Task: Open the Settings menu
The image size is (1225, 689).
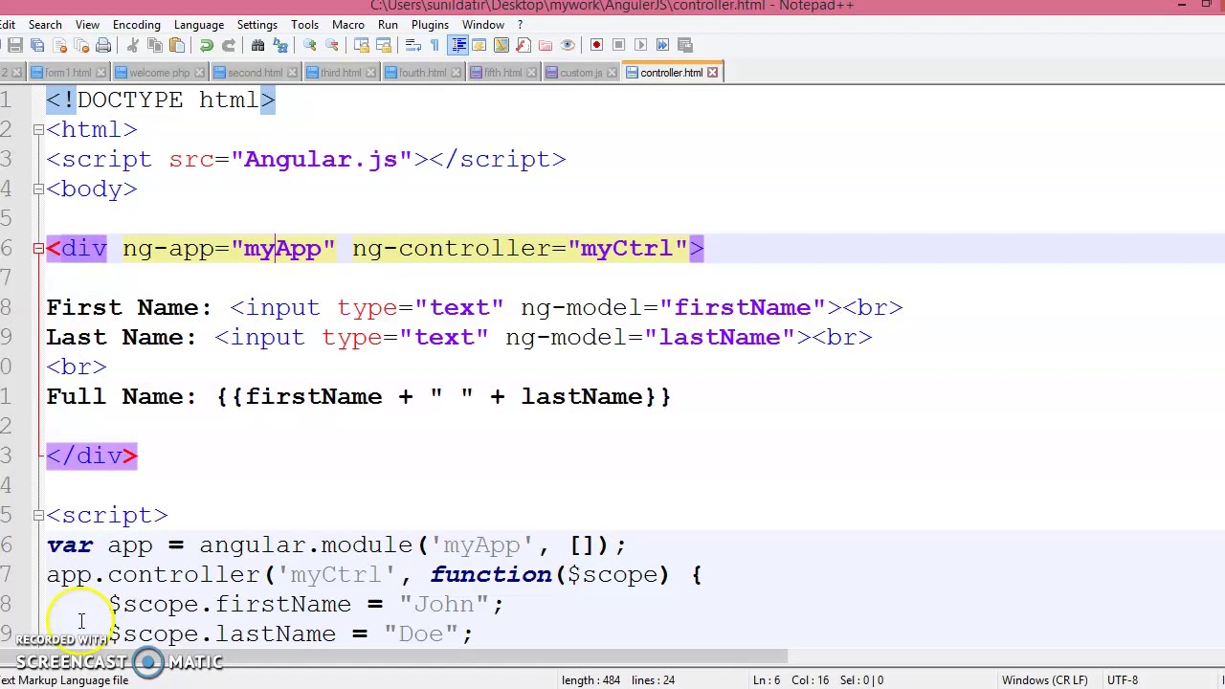Action: pos(257,25)
